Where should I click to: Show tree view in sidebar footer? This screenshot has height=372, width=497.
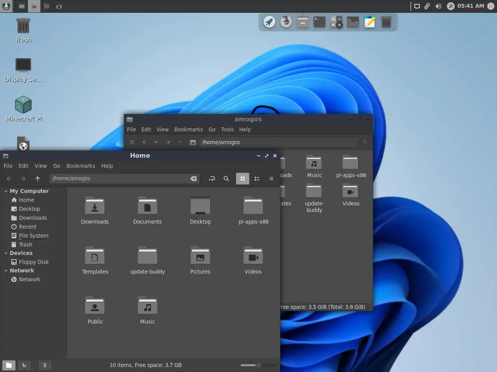coord(24,365)
